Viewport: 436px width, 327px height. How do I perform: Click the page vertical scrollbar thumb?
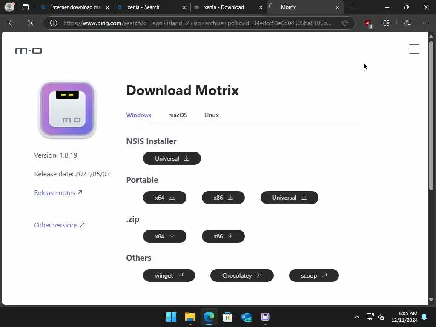coord(431,115)
